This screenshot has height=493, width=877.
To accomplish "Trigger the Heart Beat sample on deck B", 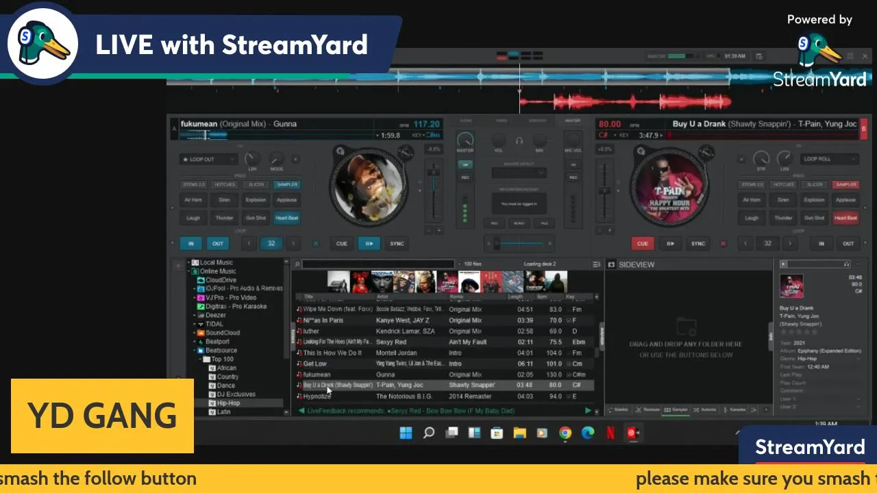I will point(845,218).
